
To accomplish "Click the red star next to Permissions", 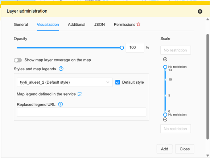I will [x=138, y=24].
